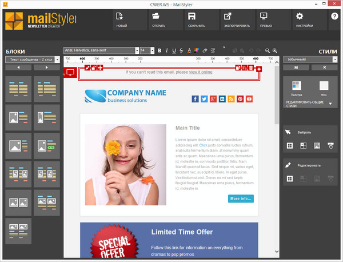Open the font size dropdown
This screenshot has width=343, height=262.
[153, 50]
